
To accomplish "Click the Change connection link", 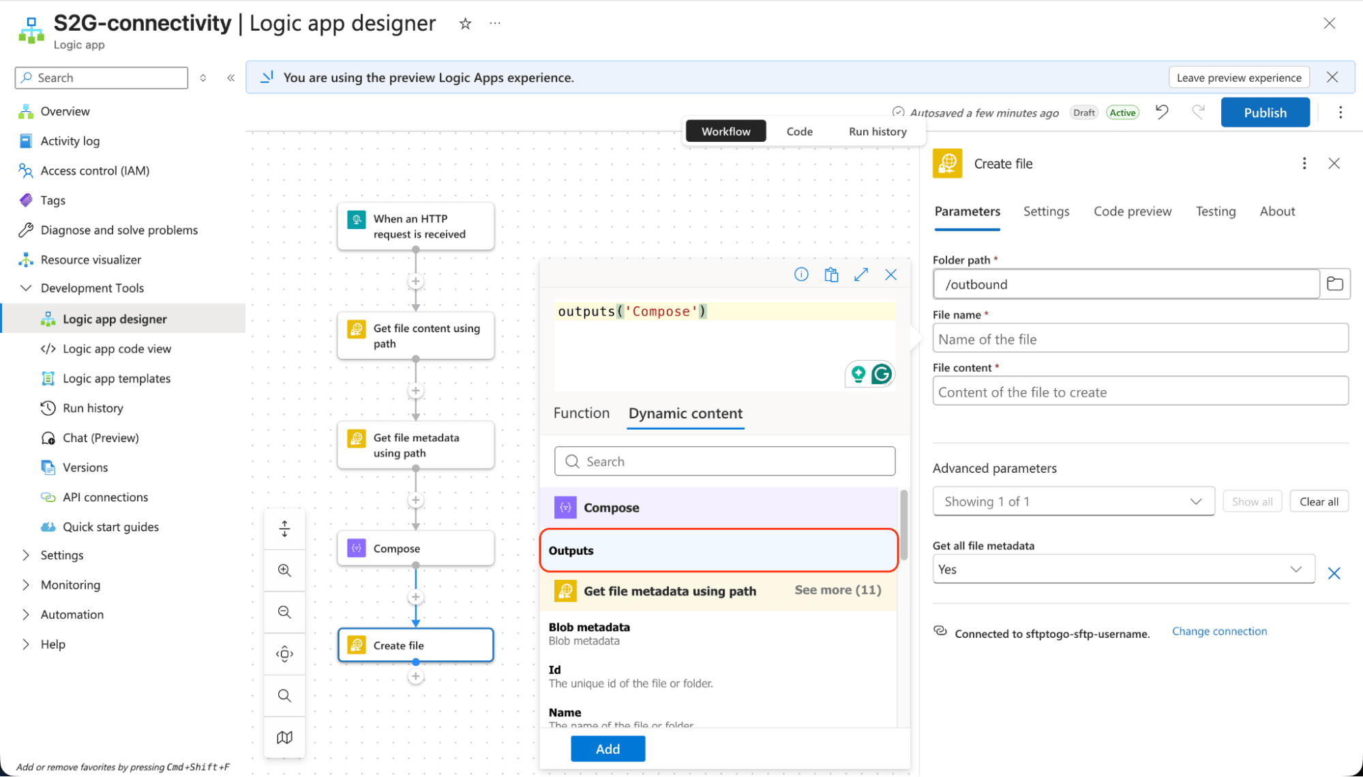I will pos(1219,632).
